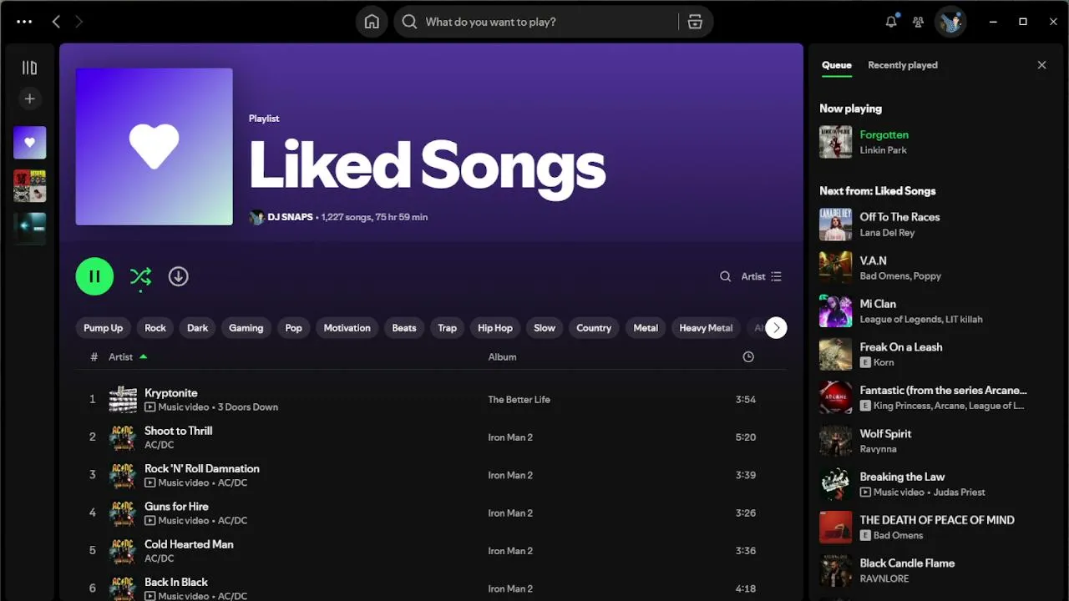Open the Browse icon in search bar
This screenshot has height=601, width=1069.
(x=695, y=22)
